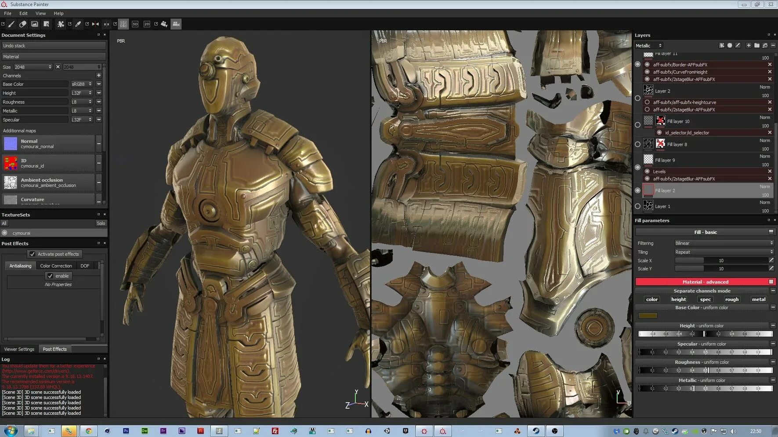Toggle visibility of Fill layer 10
The height and width of the screenshot is (437, 778).
[638, 125]
